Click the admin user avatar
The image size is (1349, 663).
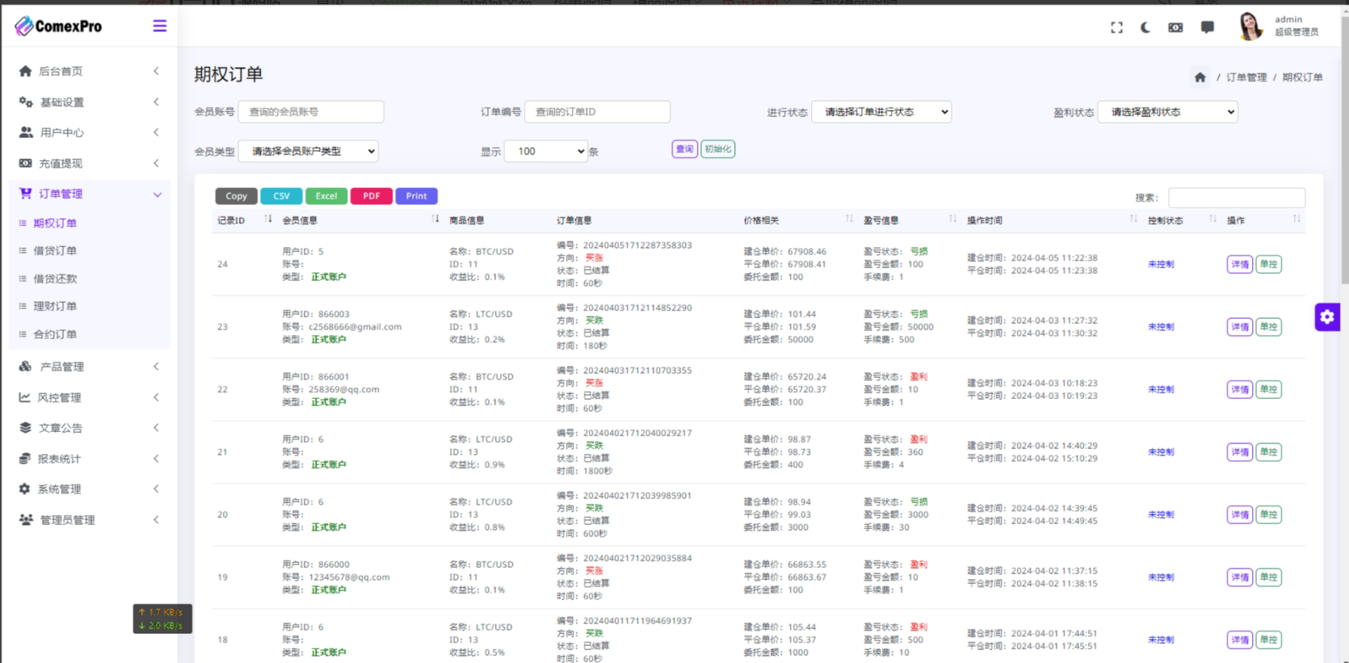1250,27
